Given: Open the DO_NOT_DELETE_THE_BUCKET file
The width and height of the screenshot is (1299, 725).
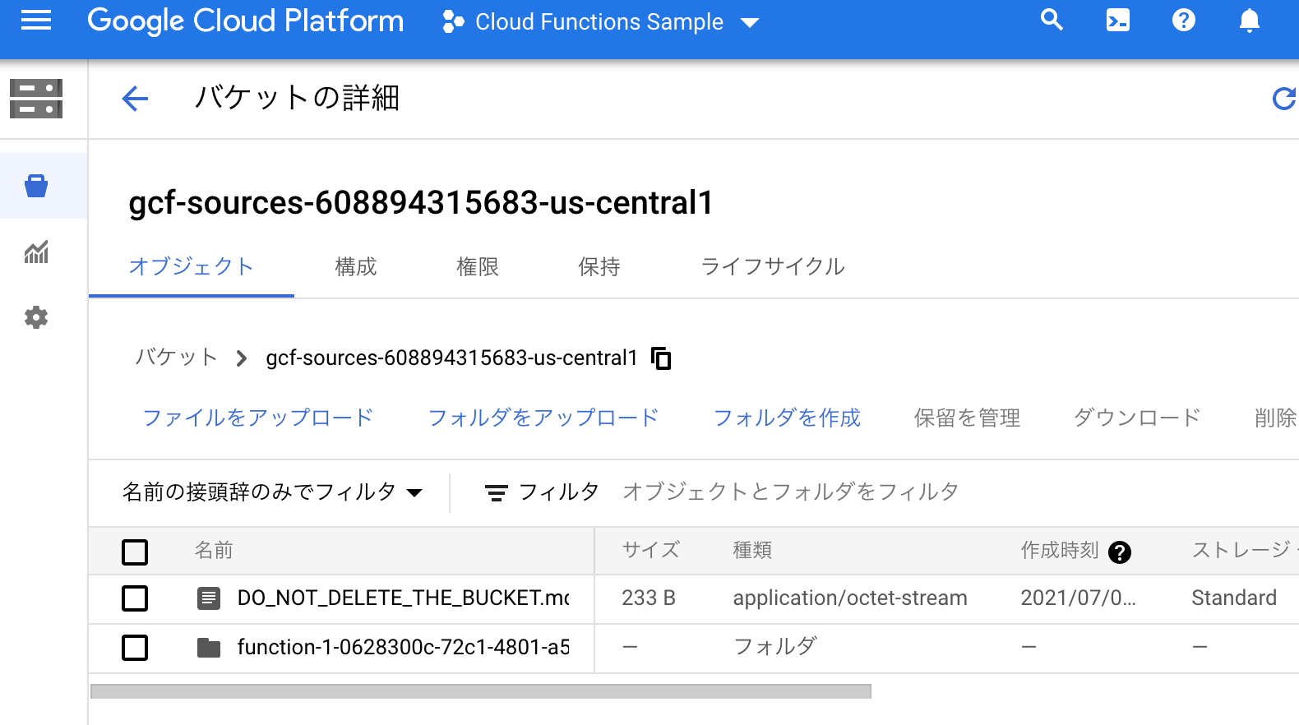Looking at the screenshot, I should click(403, 598).
